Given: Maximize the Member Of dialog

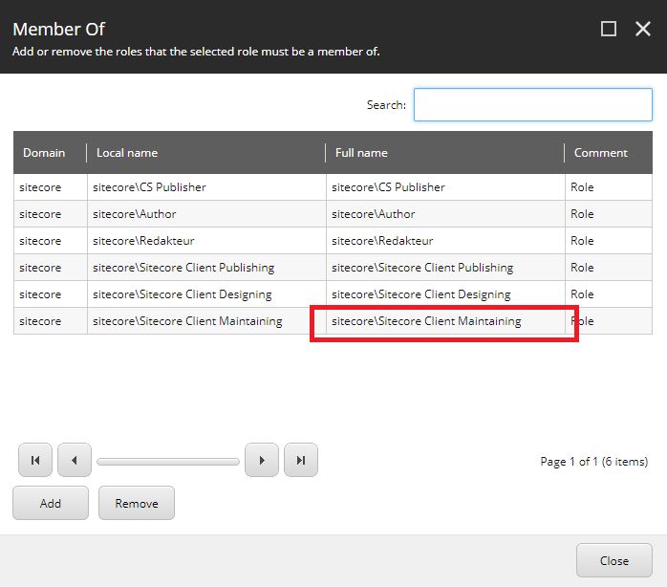Looking at the screenshot, I should tap(609, 29).
